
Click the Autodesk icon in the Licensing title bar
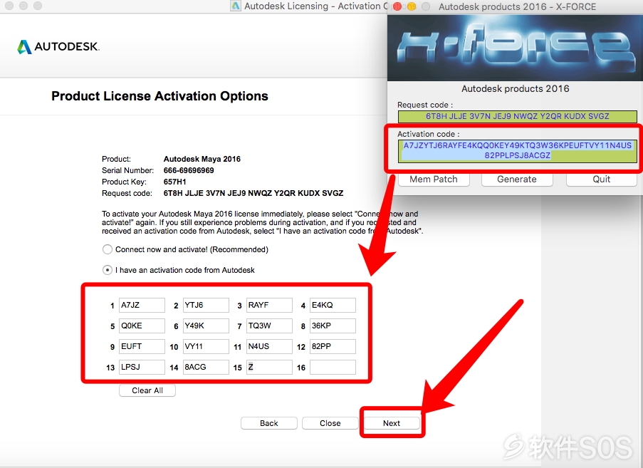(x=236, y=6)
